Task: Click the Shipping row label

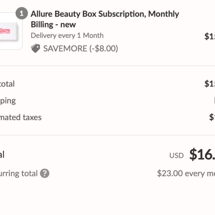Action: (x=8, y=101)
